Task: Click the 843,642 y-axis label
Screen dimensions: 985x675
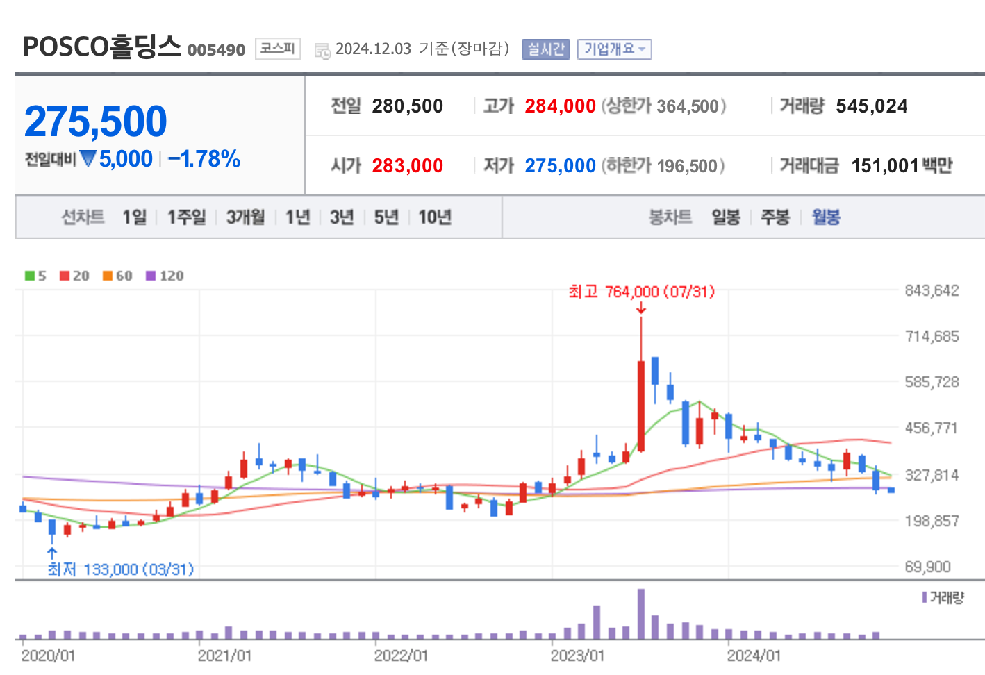Action: pos(932,290)
